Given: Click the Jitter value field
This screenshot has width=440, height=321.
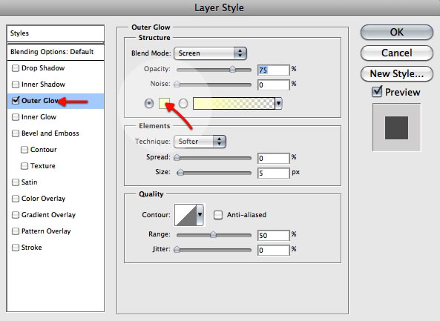Looking at the screenshot, I should [273, 250].
